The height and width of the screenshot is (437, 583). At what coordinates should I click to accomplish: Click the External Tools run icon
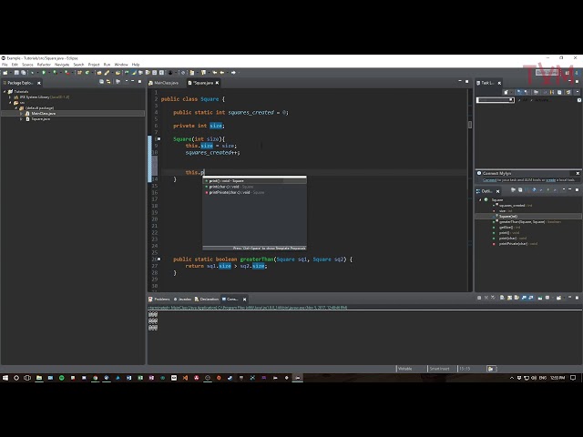tap(67, 73)
